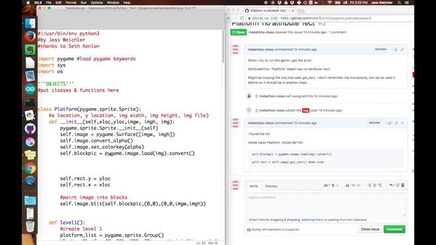Open the Edit menu in IDLE
Screen dimensions: 436x245
click(59, 3)
